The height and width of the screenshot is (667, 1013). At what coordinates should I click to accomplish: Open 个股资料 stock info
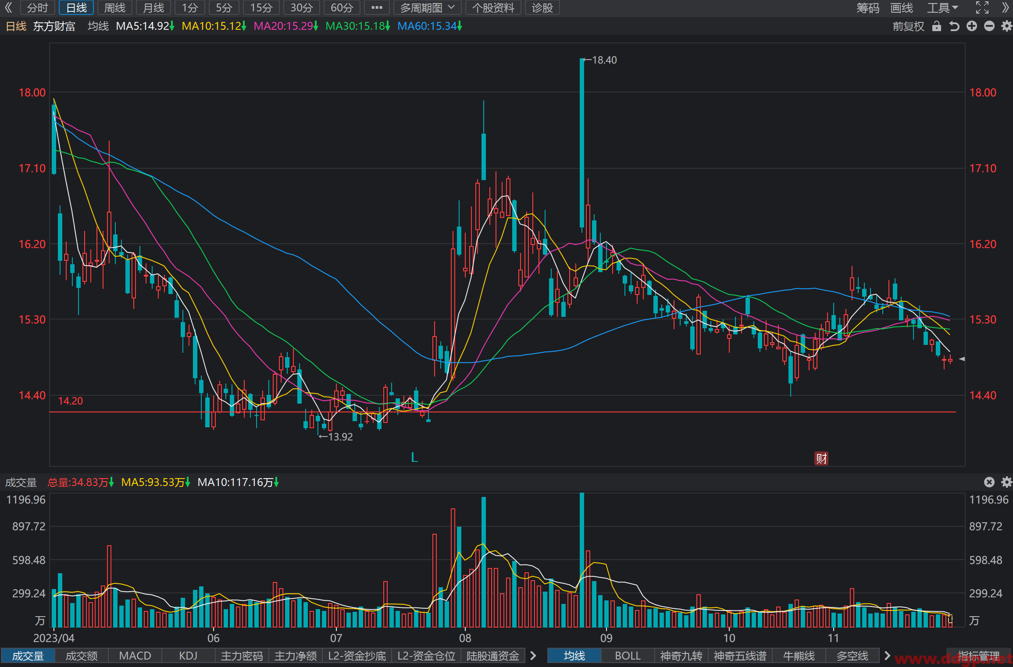[493, 7]
